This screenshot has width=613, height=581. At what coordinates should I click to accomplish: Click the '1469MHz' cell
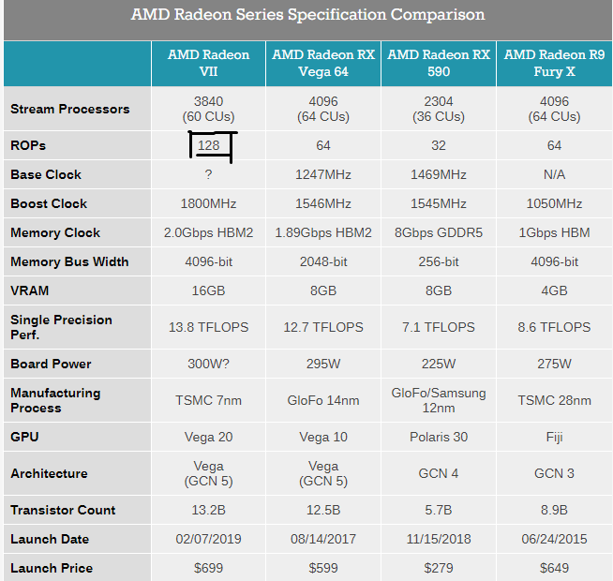click(439, 174)
